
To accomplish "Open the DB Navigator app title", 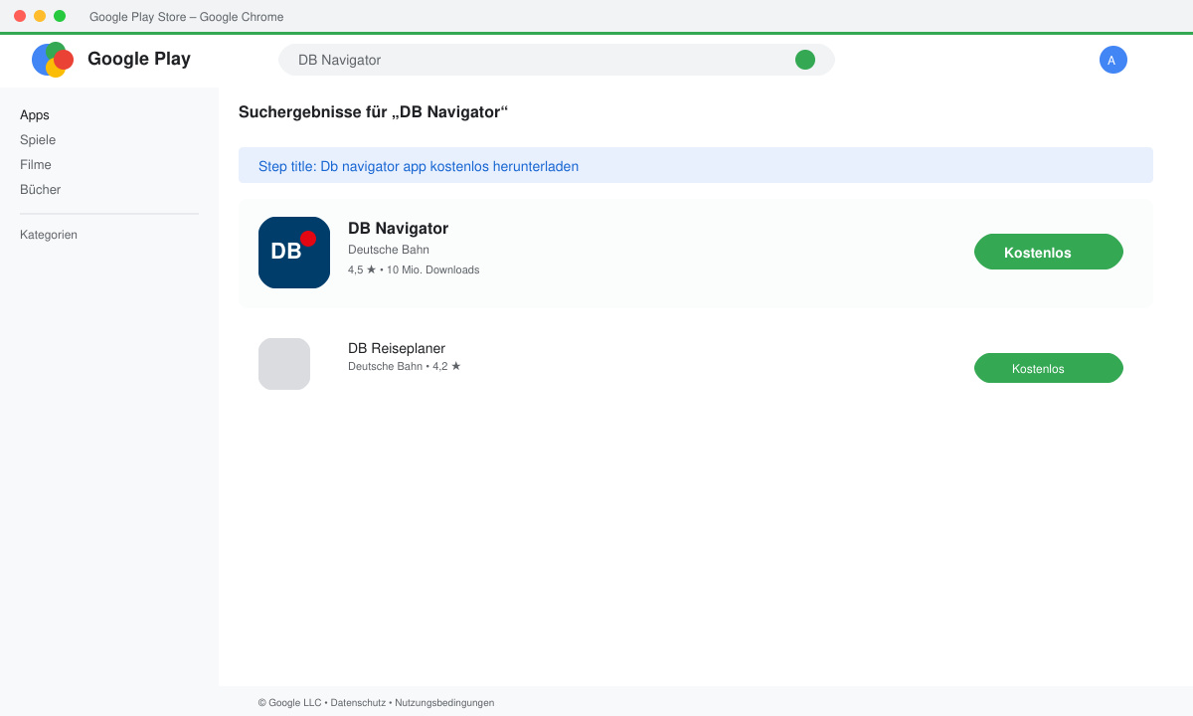I will click(398, 229).
